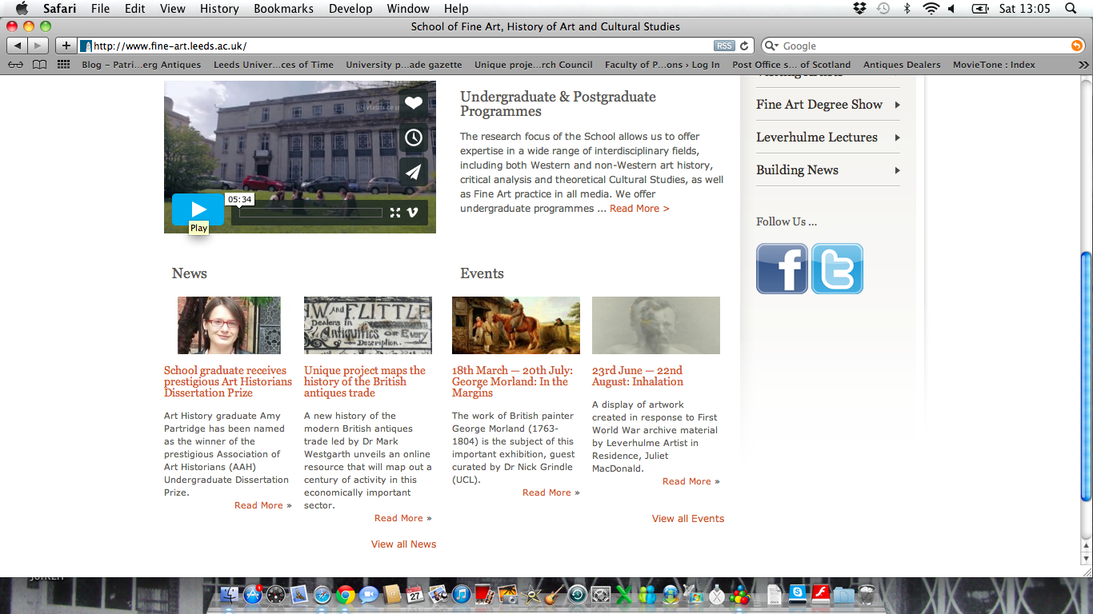This screenshot has width=1093, height=614.
Task: Click the Vimeo like heart icon
Action: pos(413,103)
